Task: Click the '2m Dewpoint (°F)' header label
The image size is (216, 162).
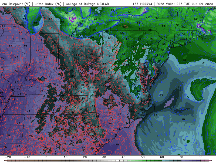Action: tap(16, 4)
